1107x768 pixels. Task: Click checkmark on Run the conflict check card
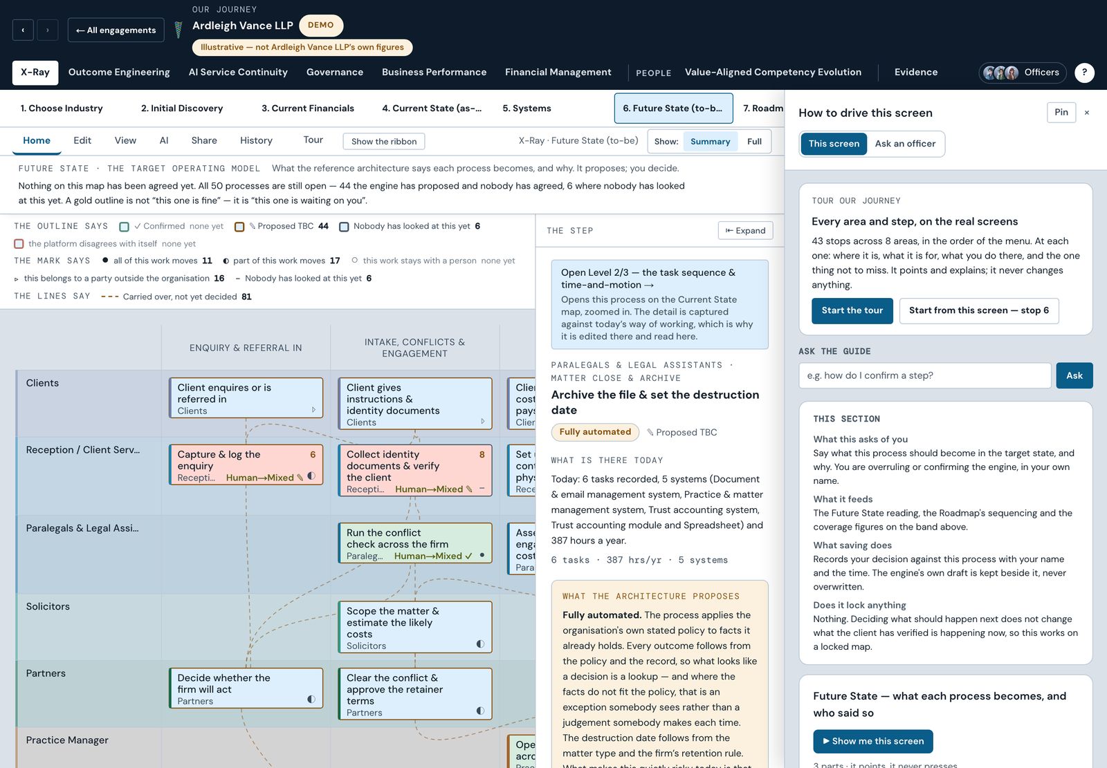468,556
